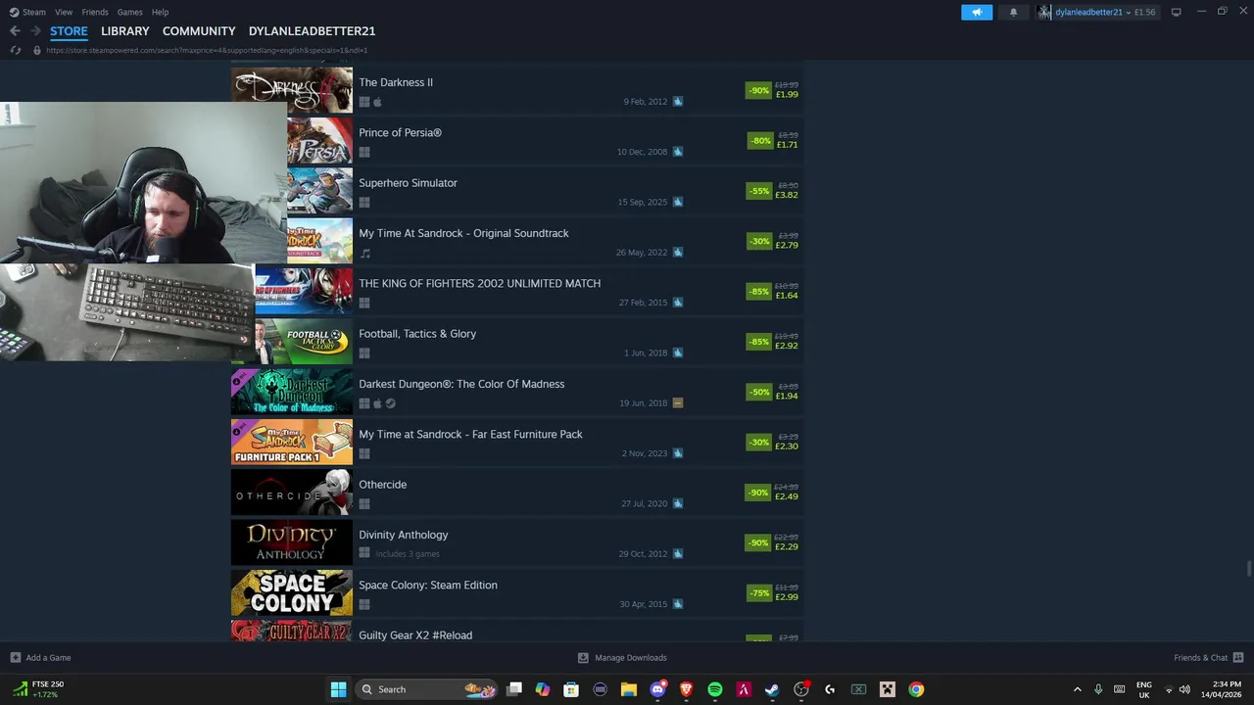The width and height of the screenshot is (1254, 705).
Task: Click the plus icon beside Add a Game
Action: point(15,658)
